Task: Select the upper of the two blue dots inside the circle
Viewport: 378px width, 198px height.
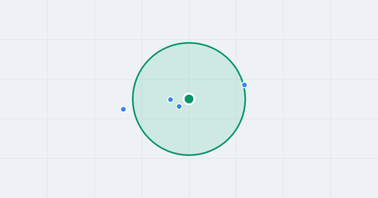Action: coord(170,99)
